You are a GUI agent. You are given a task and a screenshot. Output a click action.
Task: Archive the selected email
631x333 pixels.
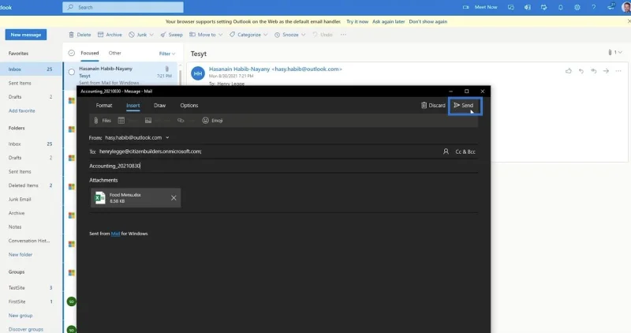pos(110,35)
